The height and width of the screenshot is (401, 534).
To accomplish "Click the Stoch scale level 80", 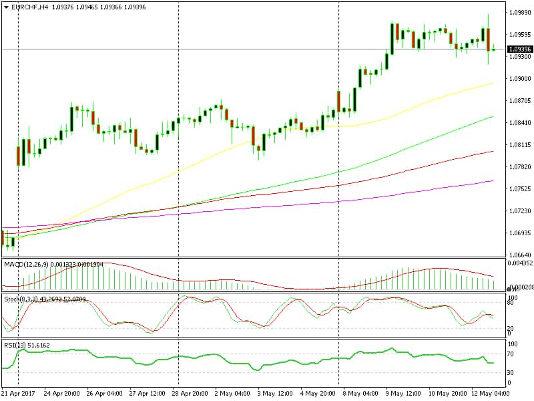I will (x=510, y=303).
